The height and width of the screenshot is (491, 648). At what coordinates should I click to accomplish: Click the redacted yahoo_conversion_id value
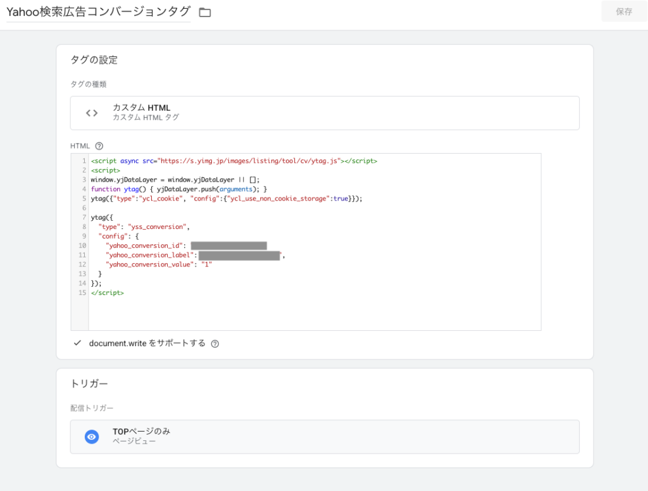[x=228, y=246]
